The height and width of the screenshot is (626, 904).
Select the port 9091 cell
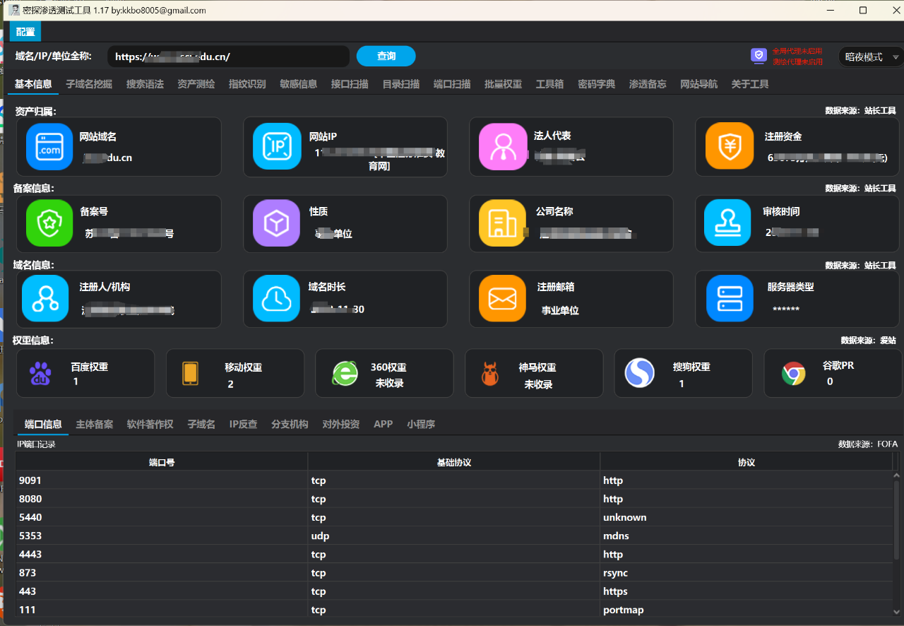pos(162,480)
